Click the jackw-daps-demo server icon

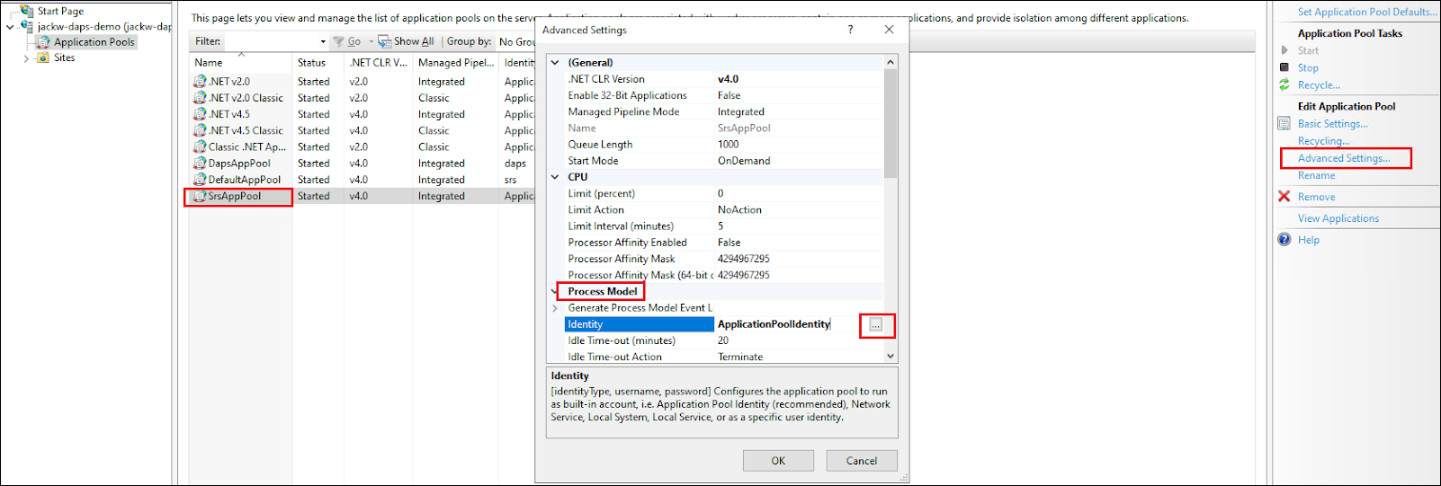pyautogui.click(x=28, y=27)
